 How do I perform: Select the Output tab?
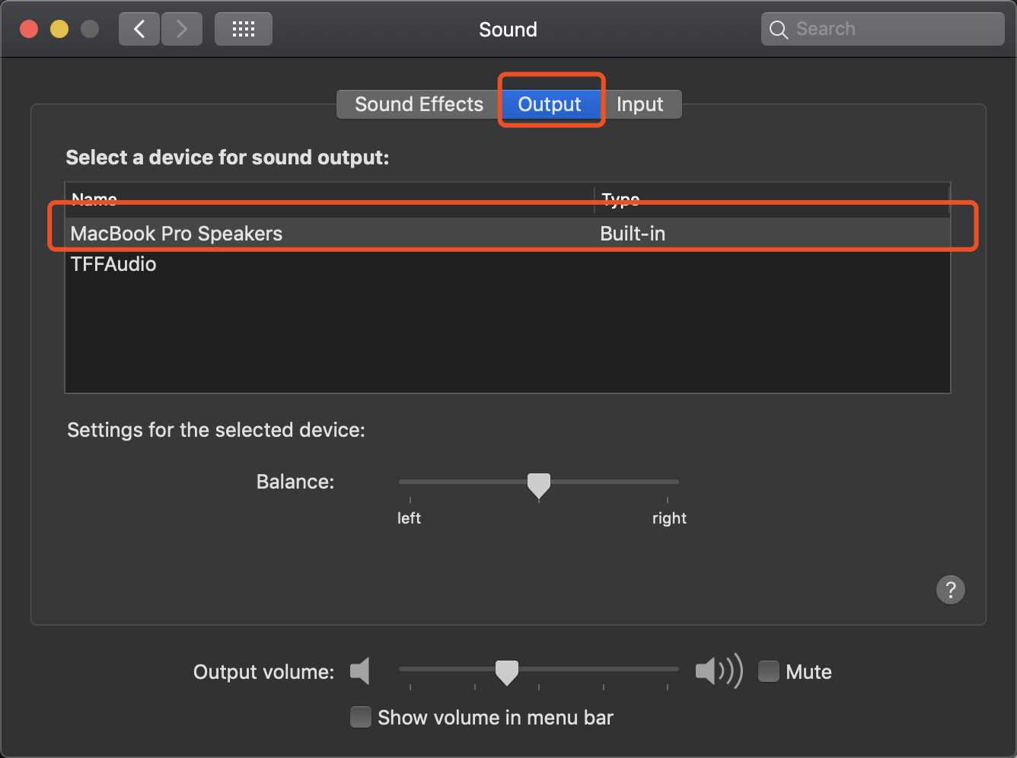[550, 104]
